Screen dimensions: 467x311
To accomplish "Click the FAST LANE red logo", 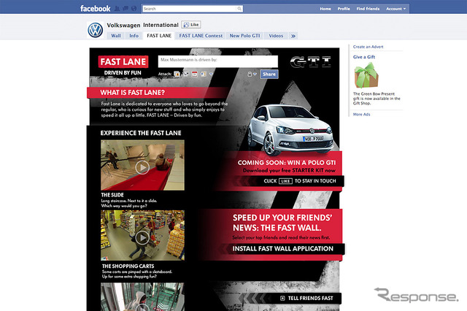I will [x=123, y=61].
